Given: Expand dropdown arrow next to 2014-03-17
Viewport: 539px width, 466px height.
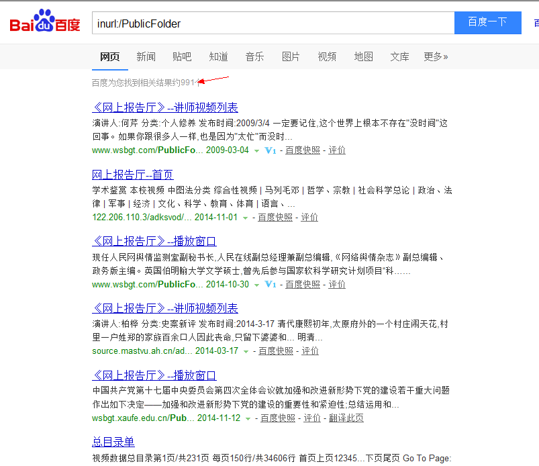Looking at the screenshot, I should (x=246, y=351).
